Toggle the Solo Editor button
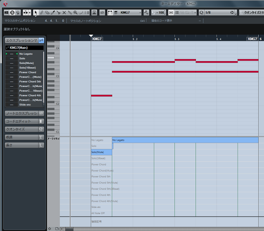The width and height of the screenshot is (264, 231). [12, 12]
